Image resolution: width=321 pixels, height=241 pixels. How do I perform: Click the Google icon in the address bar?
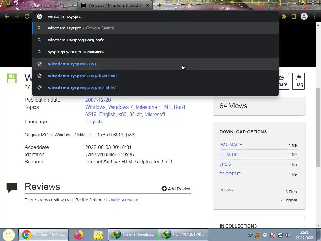coord(39,16)
